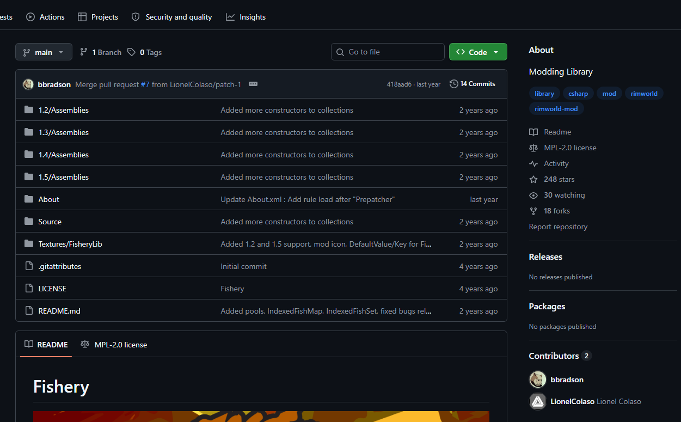Screen dimensions: 681x422
Task: Open the 1.4/Assemblies folder
Action: (64, 155)
